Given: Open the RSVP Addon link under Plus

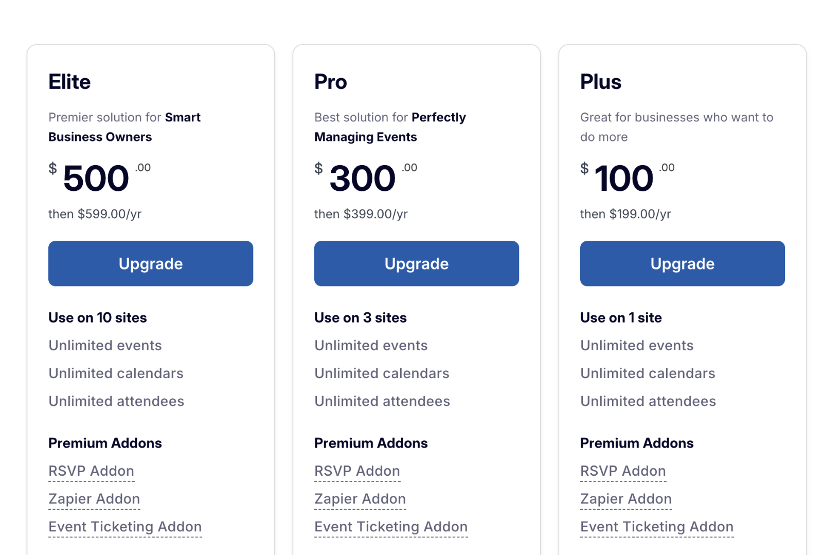Looking at the screenshot, I should point(623,471).
